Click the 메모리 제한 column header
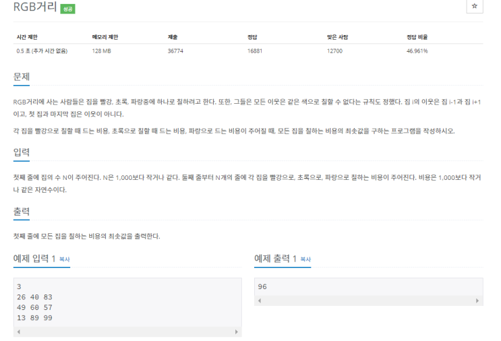The width and height of the screenshot is (501, 341). click(x=105, y=37)
